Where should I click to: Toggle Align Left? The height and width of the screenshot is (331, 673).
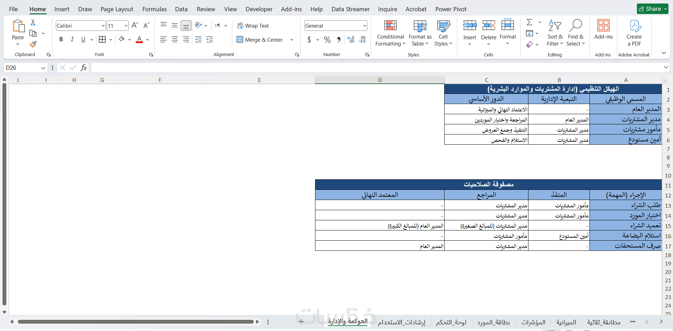164,40
